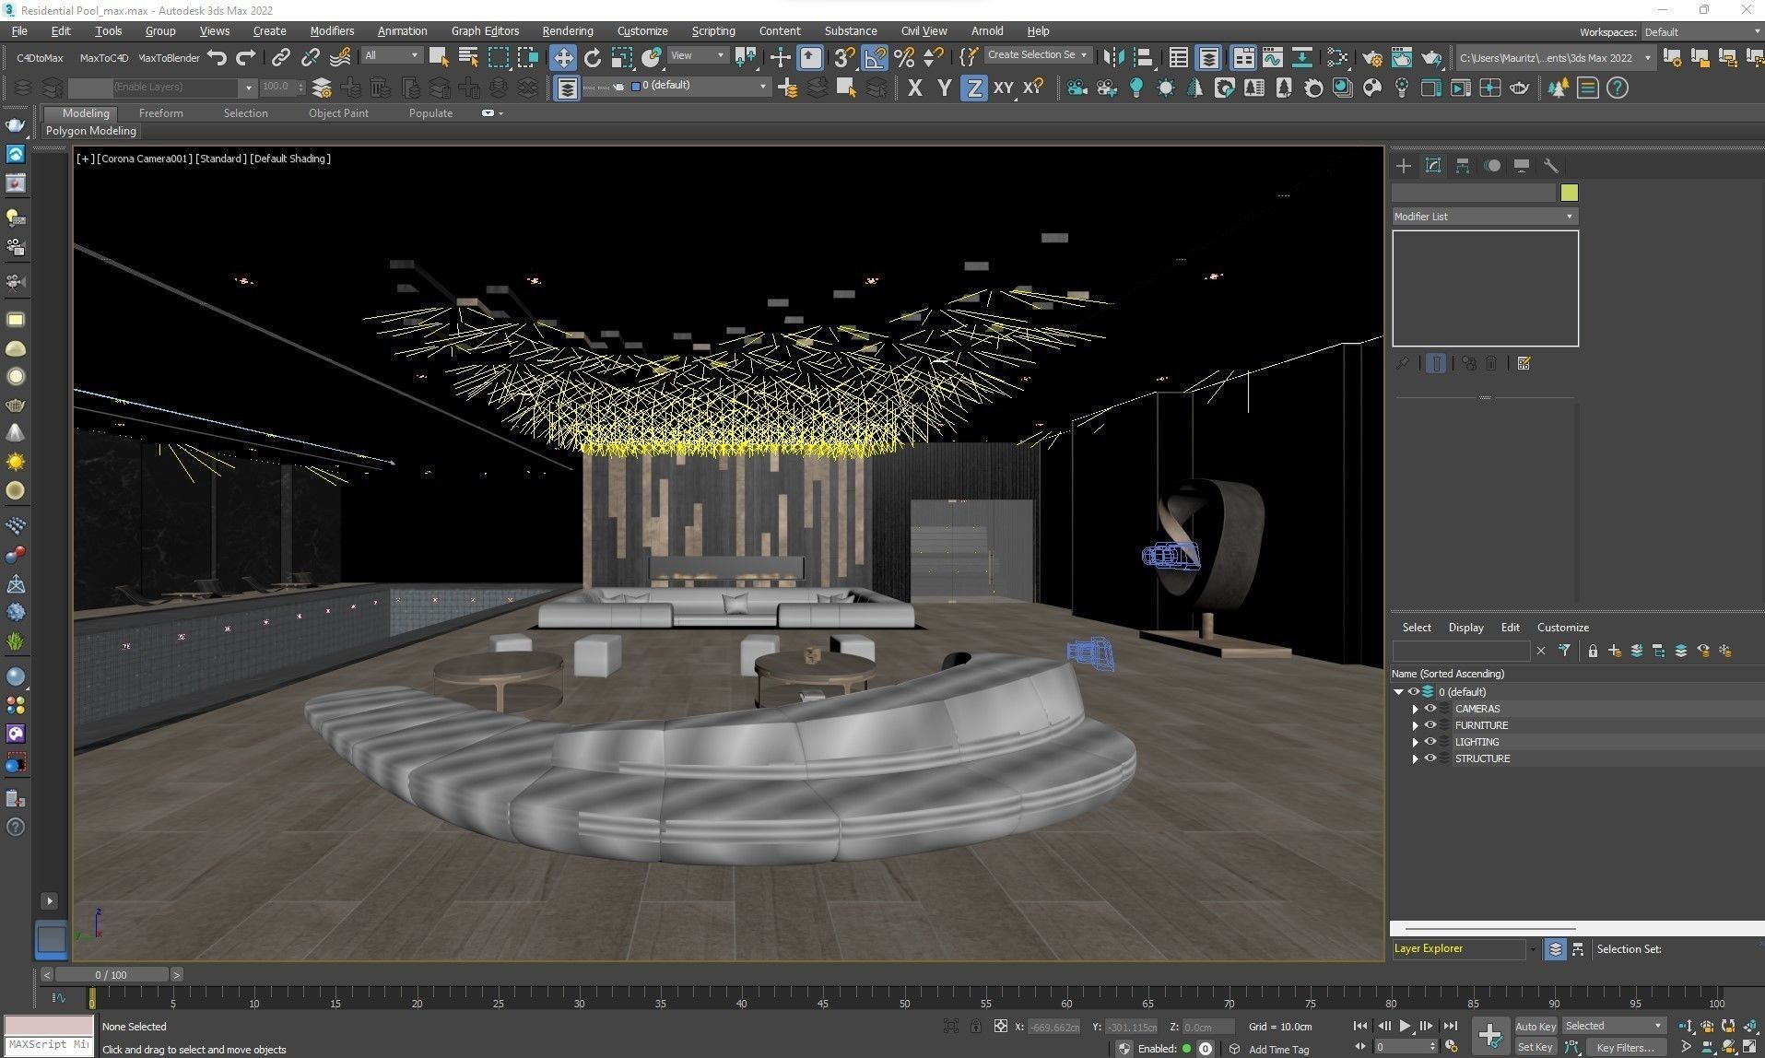Viewport: 1765px width, 1058px height.
Task: Click the Select Object arrow tool
Action: (x=439, y=57)
